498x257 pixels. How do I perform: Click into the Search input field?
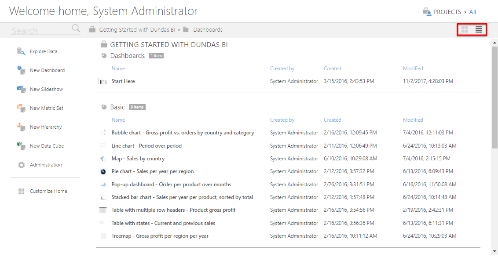[x=41, y=30]
